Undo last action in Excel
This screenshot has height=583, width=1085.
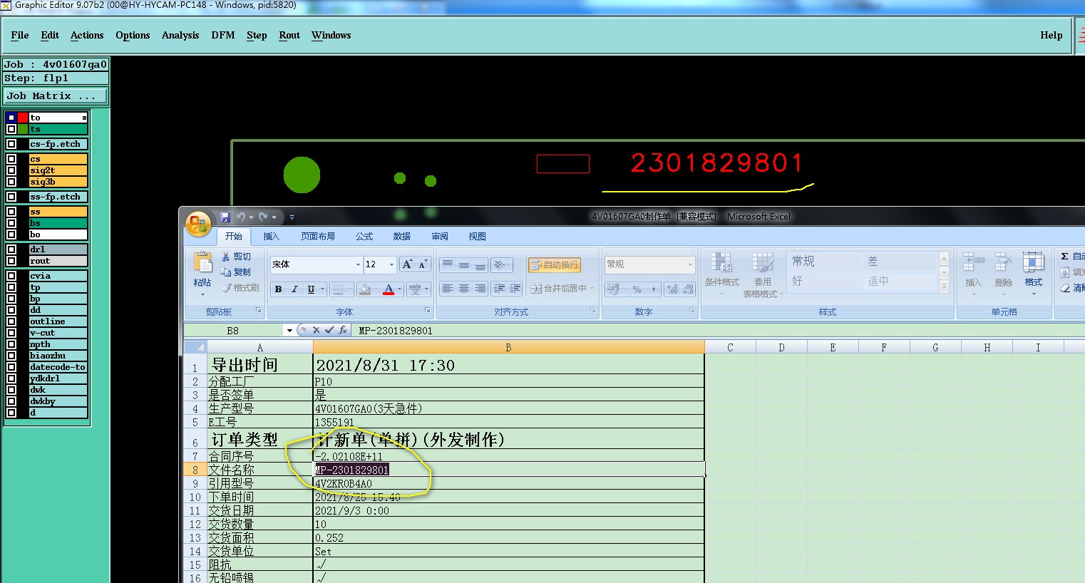pyautogui.click(x=241, y=217)
